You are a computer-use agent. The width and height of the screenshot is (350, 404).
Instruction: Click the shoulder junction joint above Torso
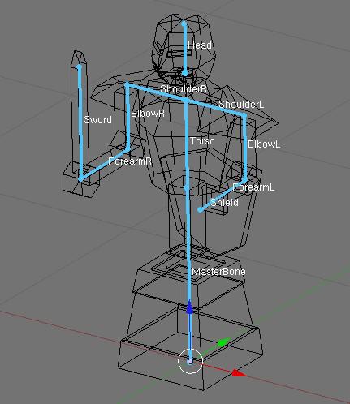coord(186,101)
